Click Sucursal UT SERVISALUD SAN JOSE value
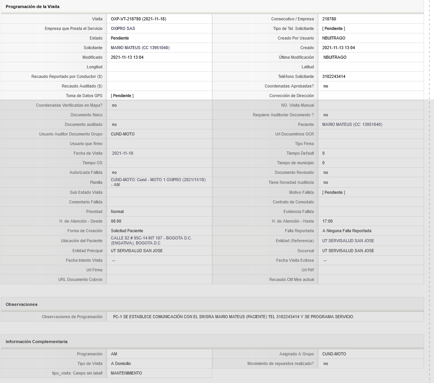 pos(348,251)
